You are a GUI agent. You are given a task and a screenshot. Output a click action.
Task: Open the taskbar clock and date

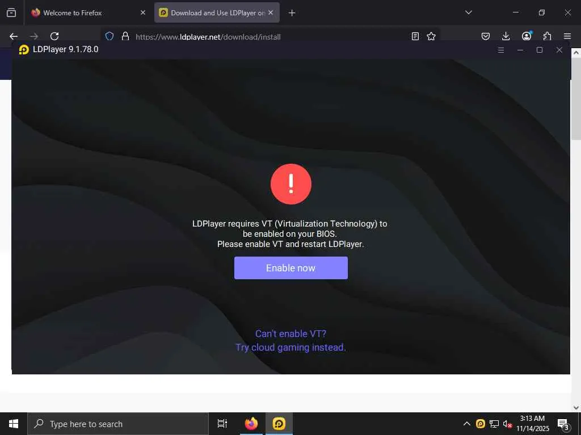[532, 424]
